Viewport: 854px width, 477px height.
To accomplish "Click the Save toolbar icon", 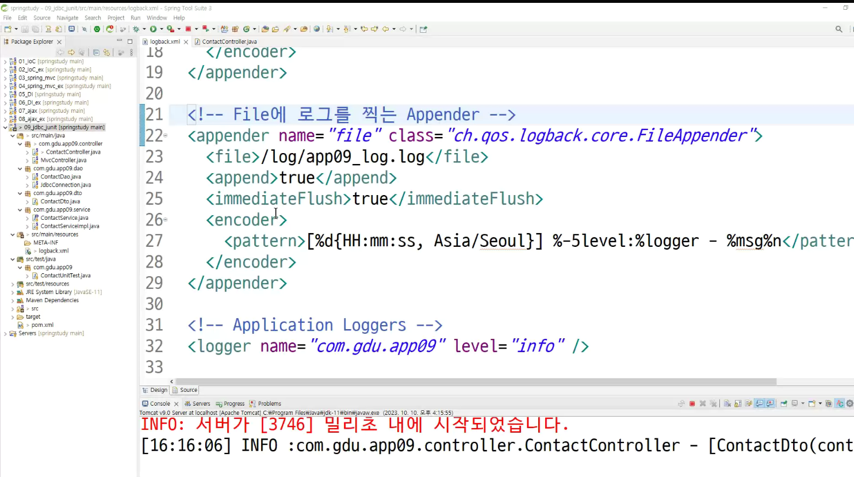I will pyautogui.click(x=25, y=29).
